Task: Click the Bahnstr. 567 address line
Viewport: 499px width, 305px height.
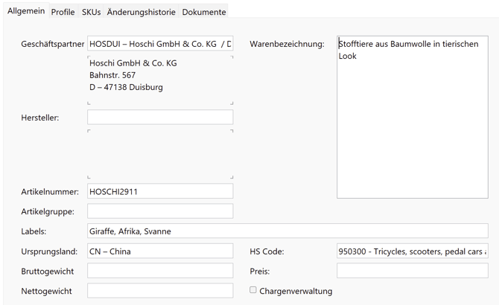Action: [112, 75]
